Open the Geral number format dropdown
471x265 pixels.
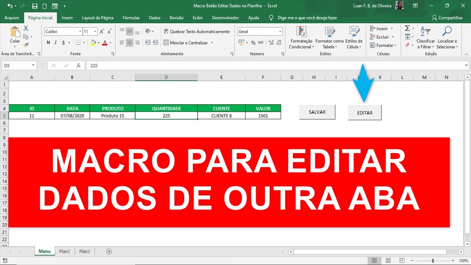click(x=280, y=32)
